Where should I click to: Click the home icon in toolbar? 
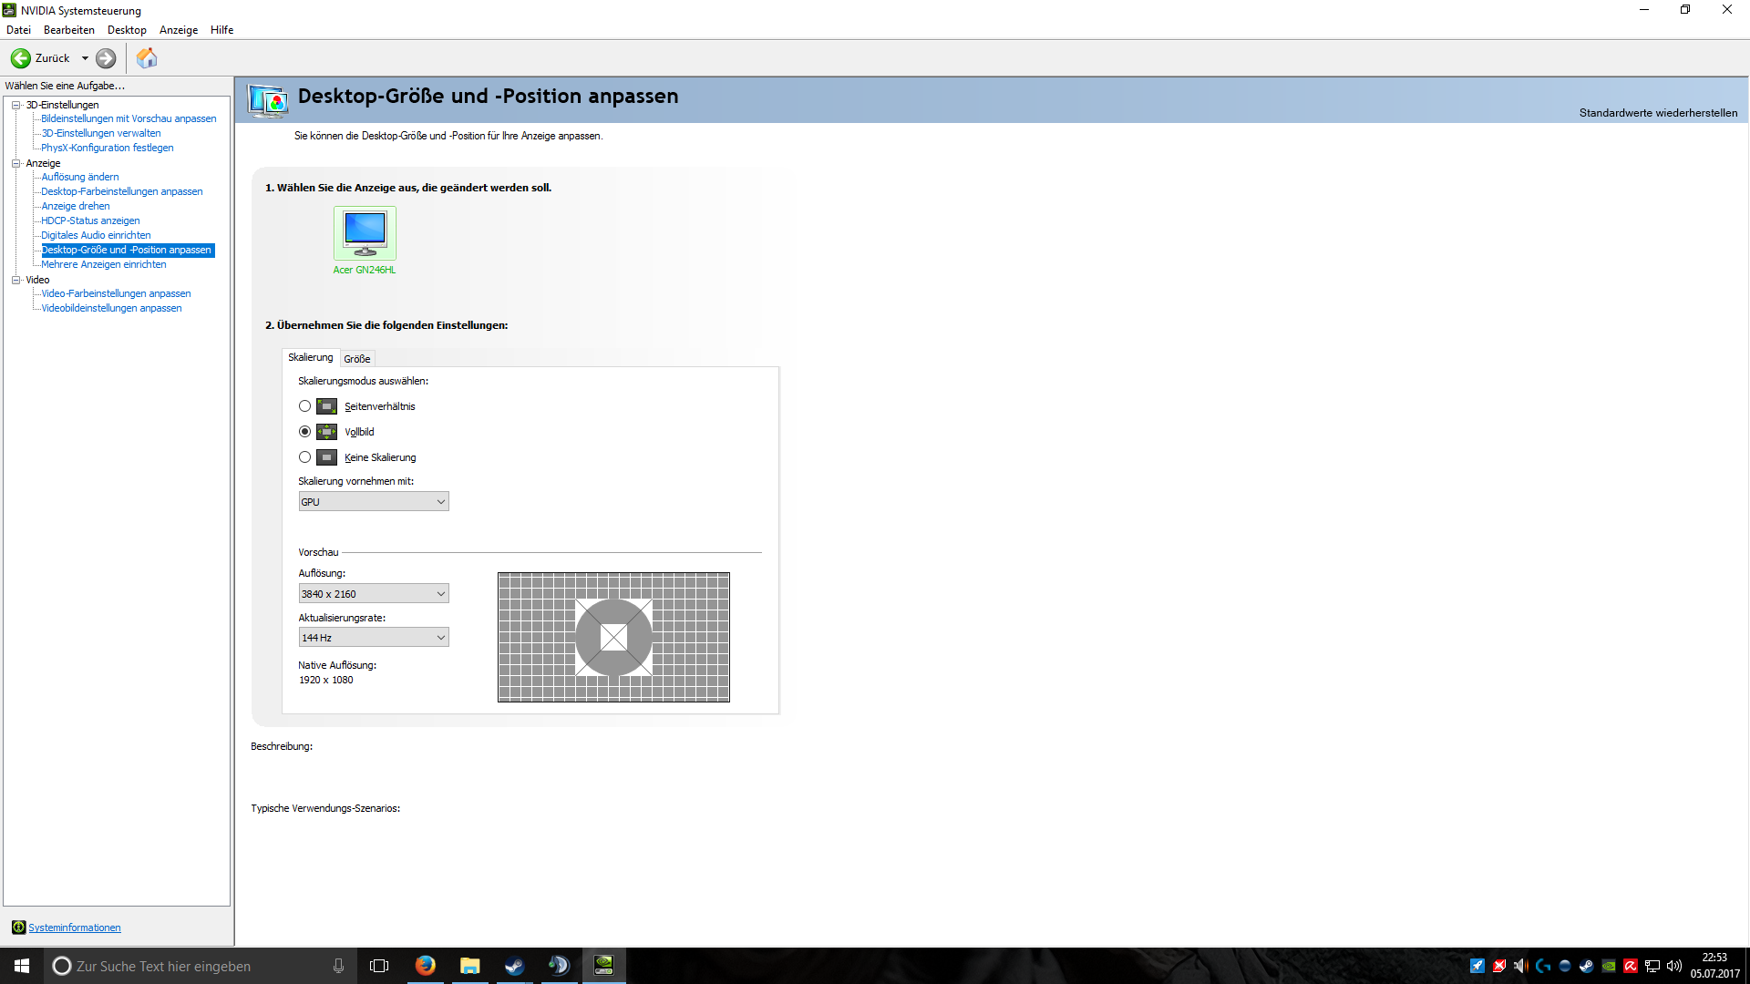147,58
